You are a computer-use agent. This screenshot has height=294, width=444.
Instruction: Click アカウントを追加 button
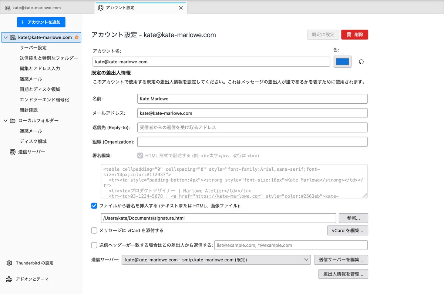[x=41, y=22]
